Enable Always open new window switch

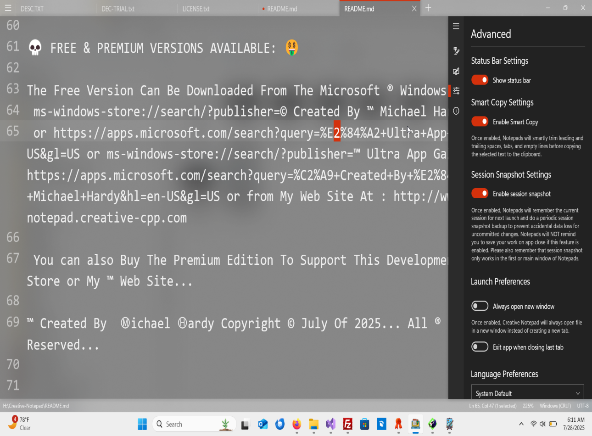[x=480, y=306]
